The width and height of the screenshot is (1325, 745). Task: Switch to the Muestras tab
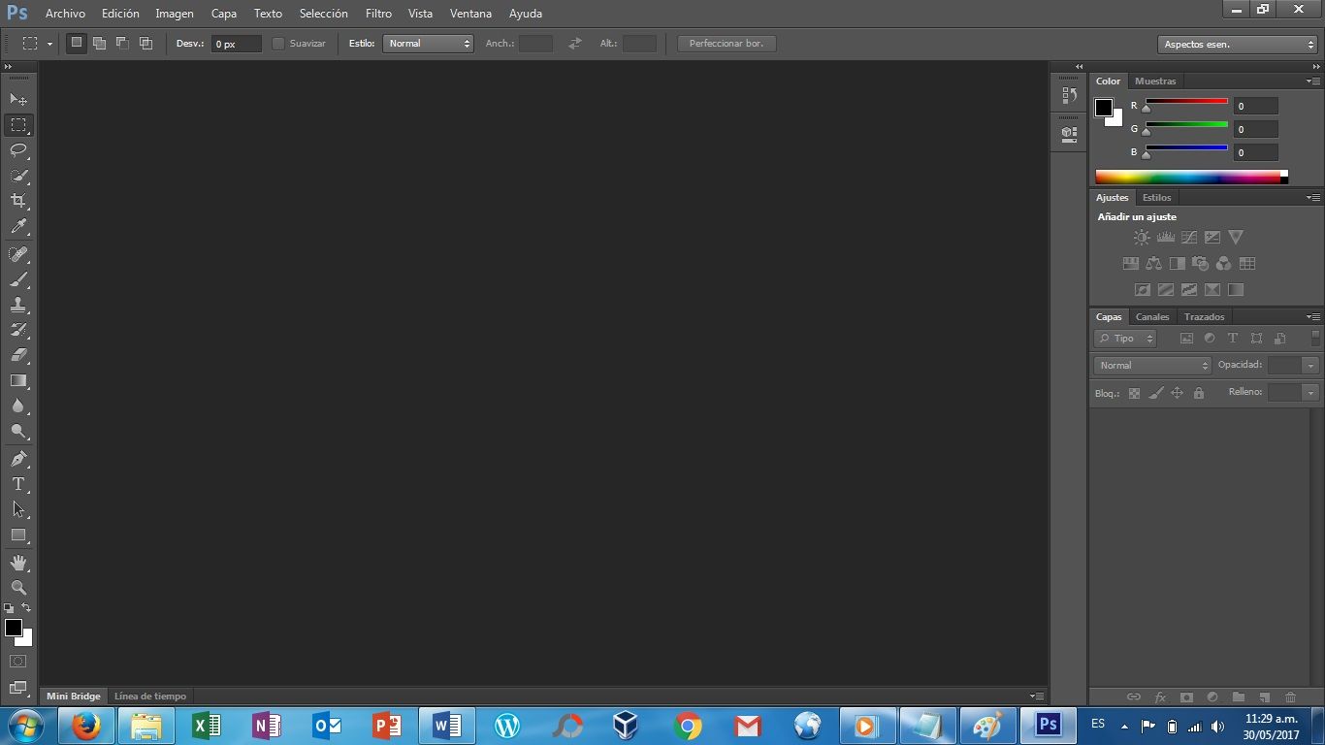(1155, 81)
